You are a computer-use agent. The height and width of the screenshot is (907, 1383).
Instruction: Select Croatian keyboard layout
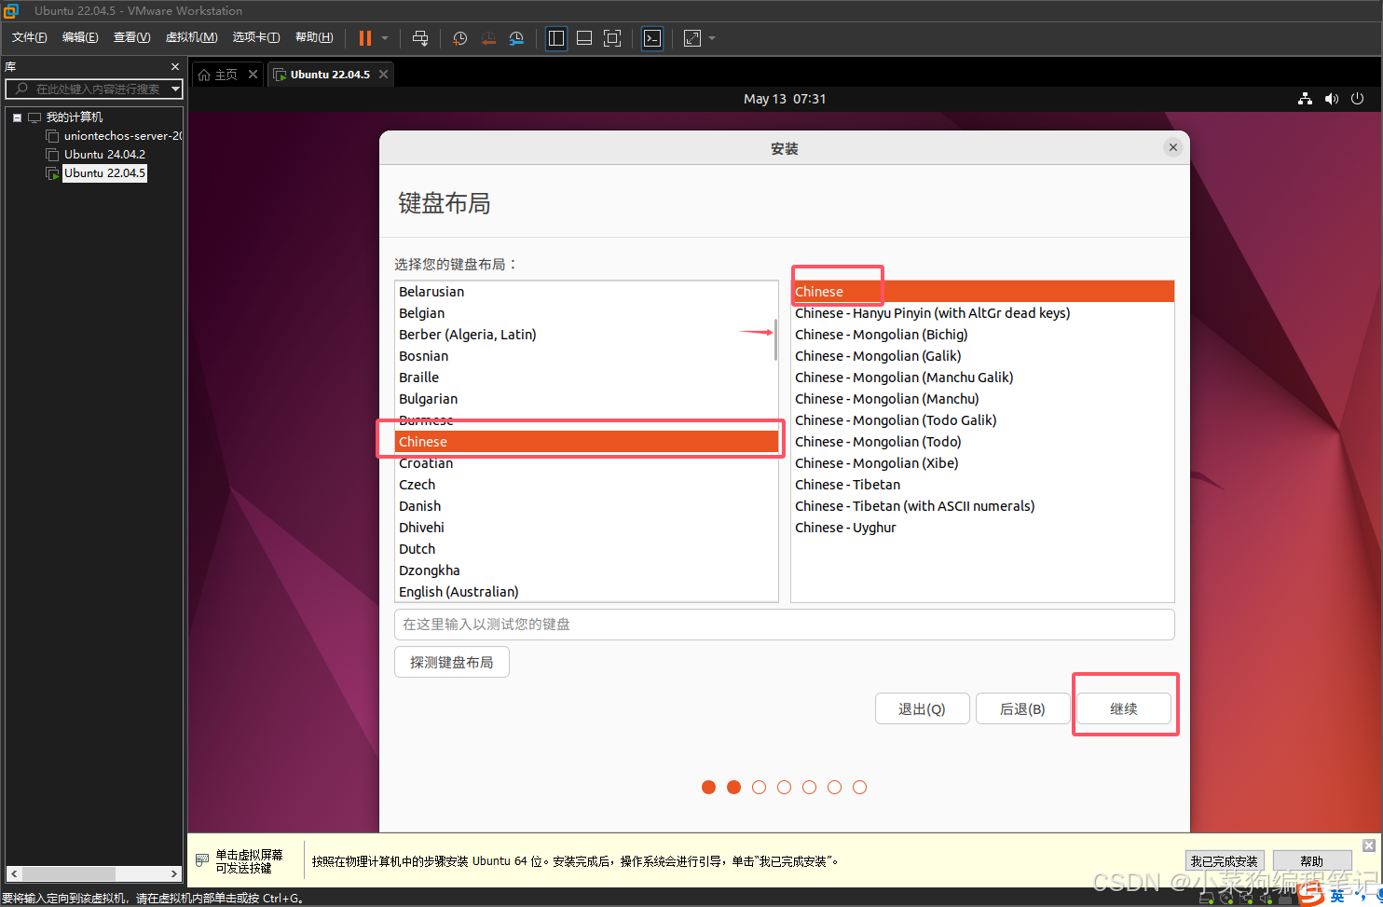(x=586, y=463)
